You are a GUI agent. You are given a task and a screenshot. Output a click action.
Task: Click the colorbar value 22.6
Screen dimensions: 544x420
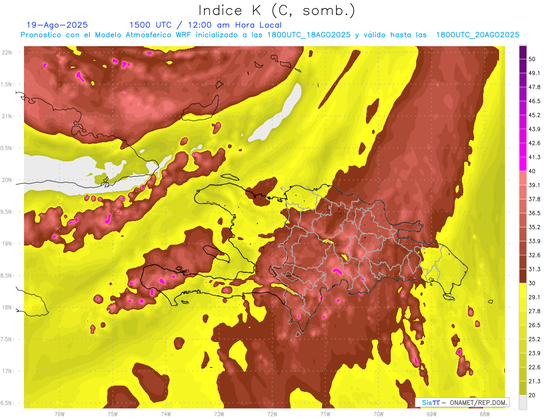pos(534,367)
